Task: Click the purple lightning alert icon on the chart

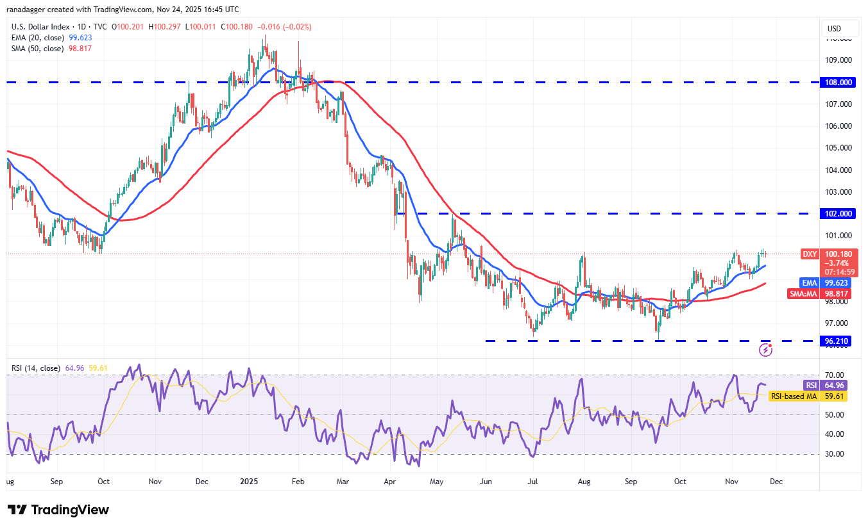Action: (765, 350)
